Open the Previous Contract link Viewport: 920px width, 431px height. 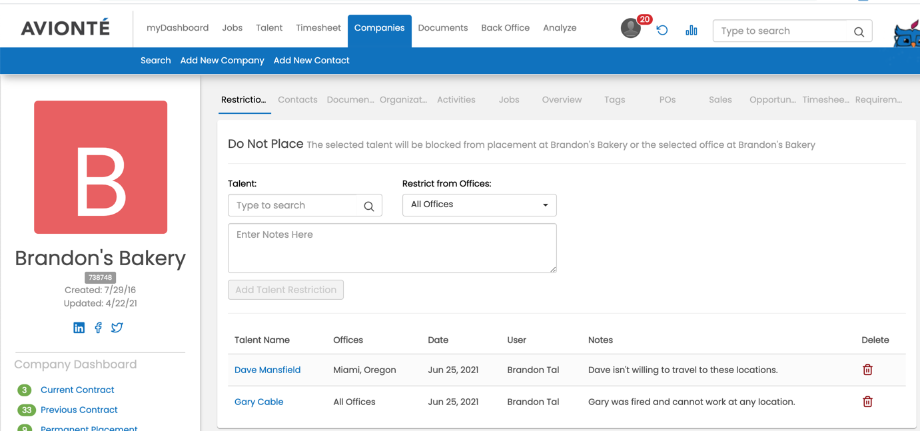[x=79, y=410]
